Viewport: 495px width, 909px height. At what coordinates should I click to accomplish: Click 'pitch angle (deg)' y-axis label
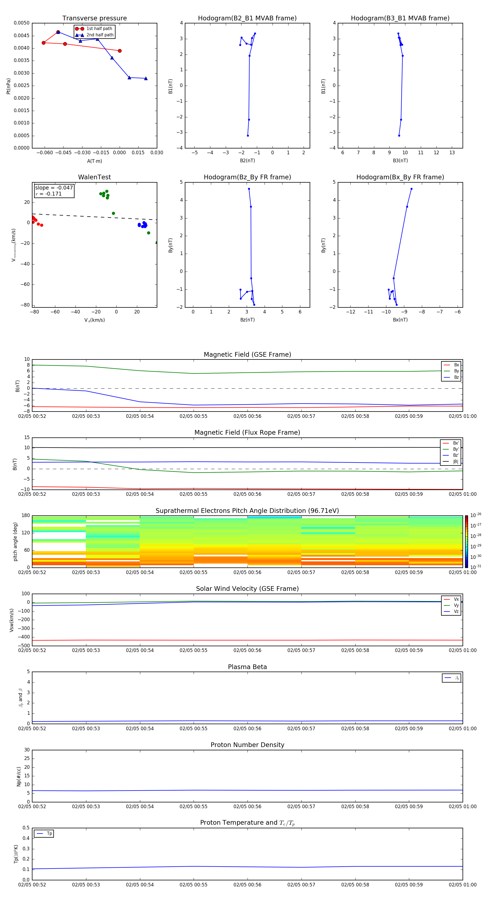point(15,542)
